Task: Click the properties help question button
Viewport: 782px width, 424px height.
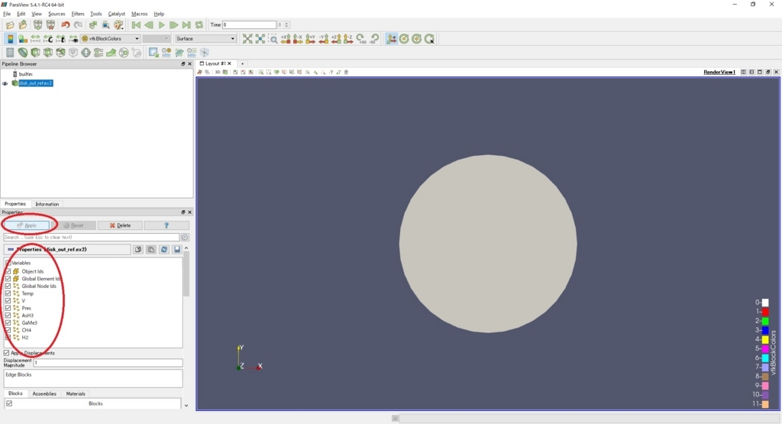Action: pyautogui.click(x=166, y=225)
